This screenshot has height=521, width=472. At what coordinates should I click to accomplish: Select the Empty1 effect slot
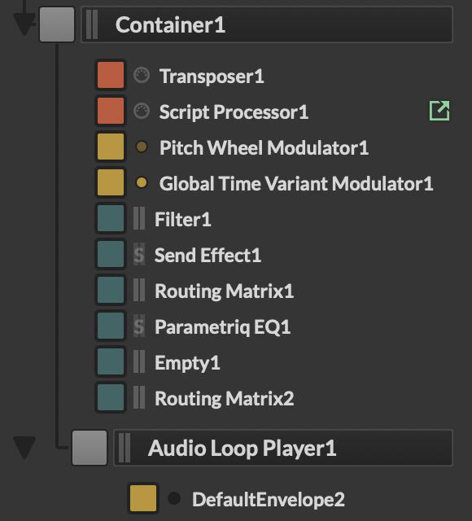click(187, 363)
